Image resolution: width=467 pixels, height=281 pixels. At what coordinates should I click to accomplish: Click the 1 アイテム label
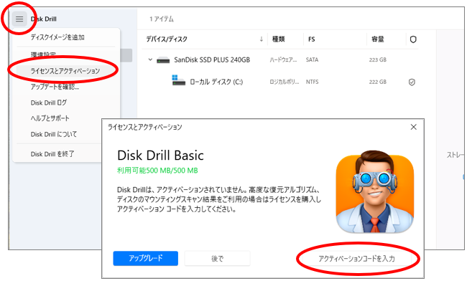(x=162, y=19)
